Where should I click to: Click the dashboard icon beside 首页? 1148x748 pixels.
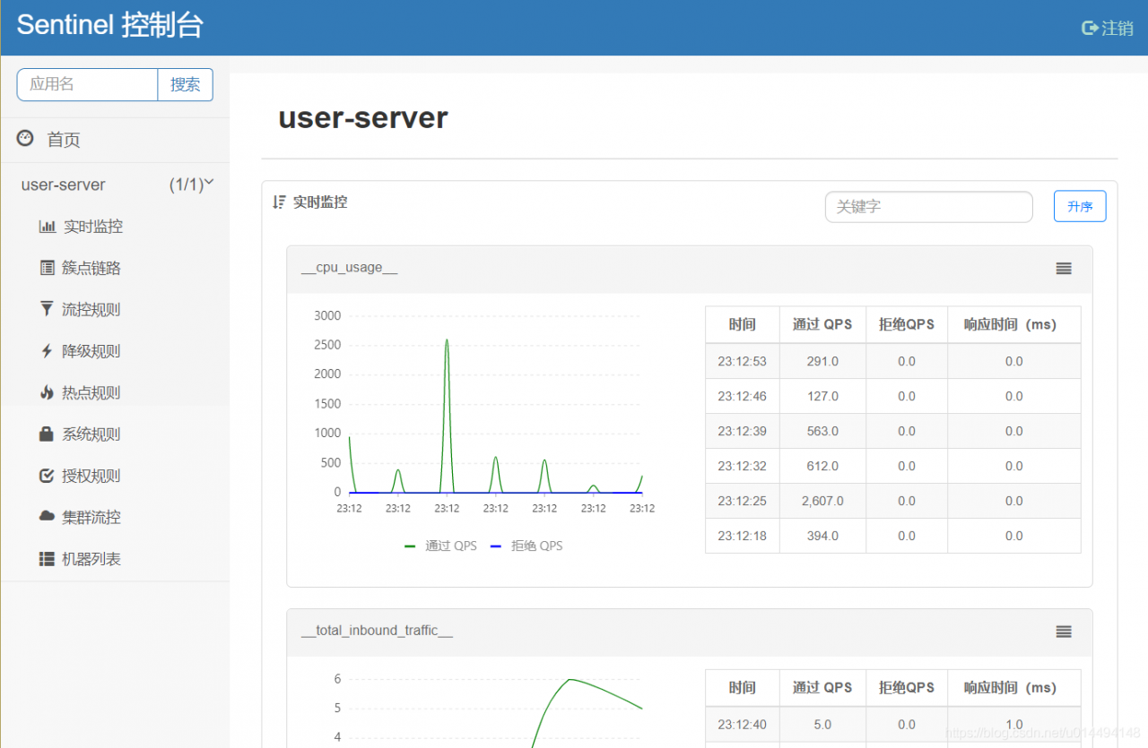pyautogui.click(x=25, y=138)
